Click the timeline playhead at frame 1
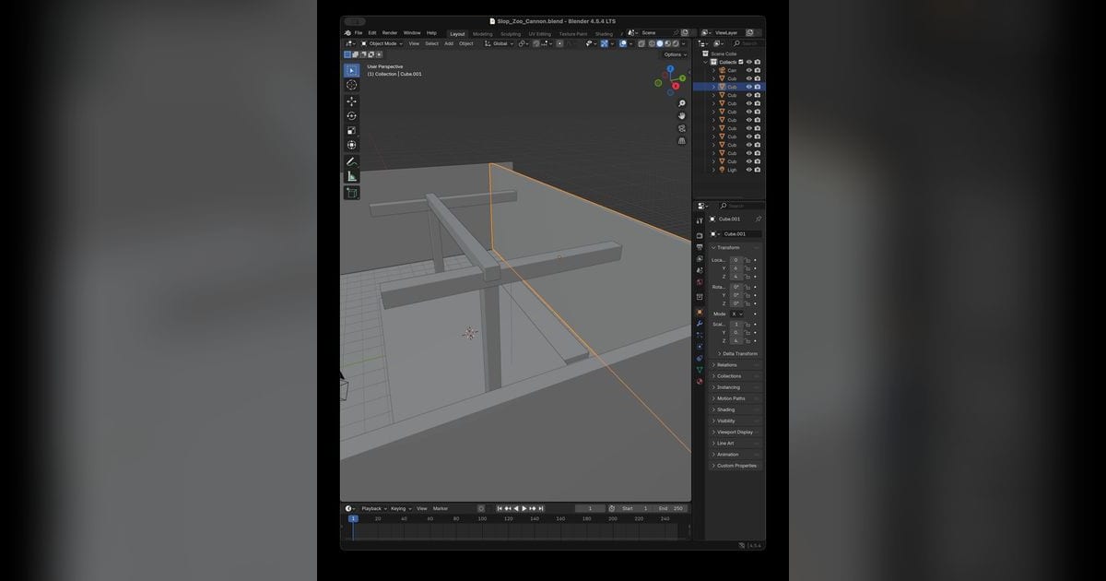The height and width of the screenshot is (581, 1106). tap(353, 518)
